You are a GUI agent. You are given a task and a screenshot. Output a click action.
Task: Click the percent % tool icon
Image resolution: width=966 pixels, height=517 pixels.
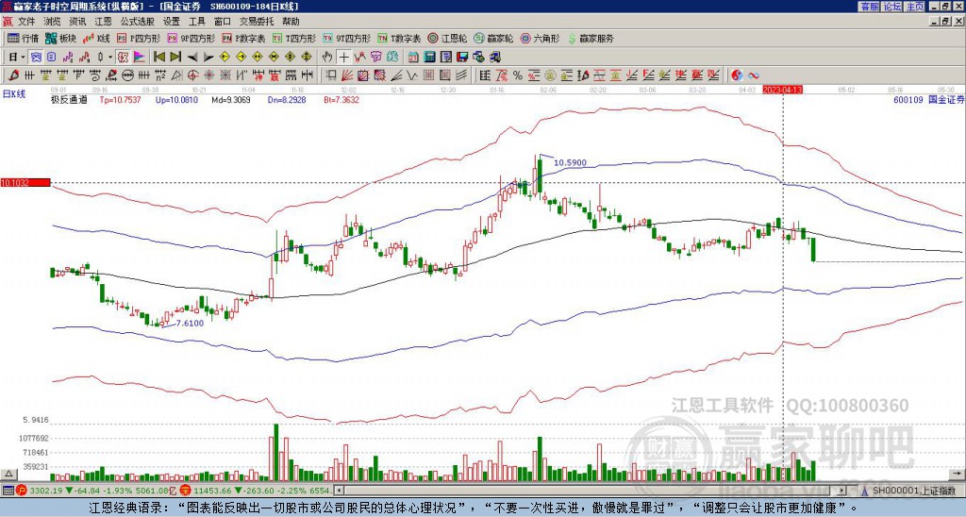point(518,75)
